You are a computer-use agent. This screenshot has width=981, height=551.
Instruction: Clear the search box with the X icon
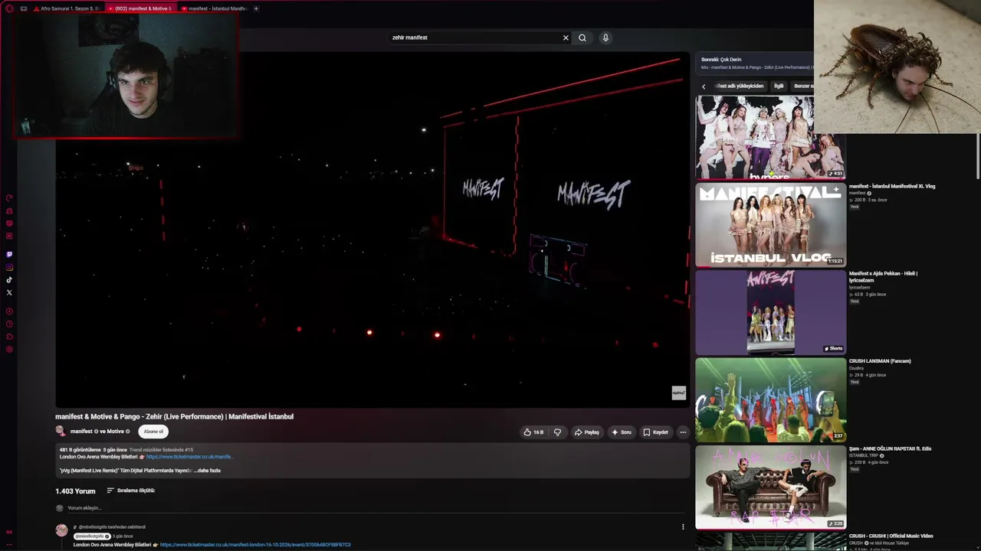point(566,37)
